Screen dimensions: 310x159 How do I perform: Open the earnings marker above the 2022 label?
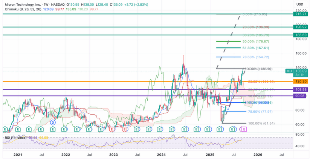tap(64, 129)
